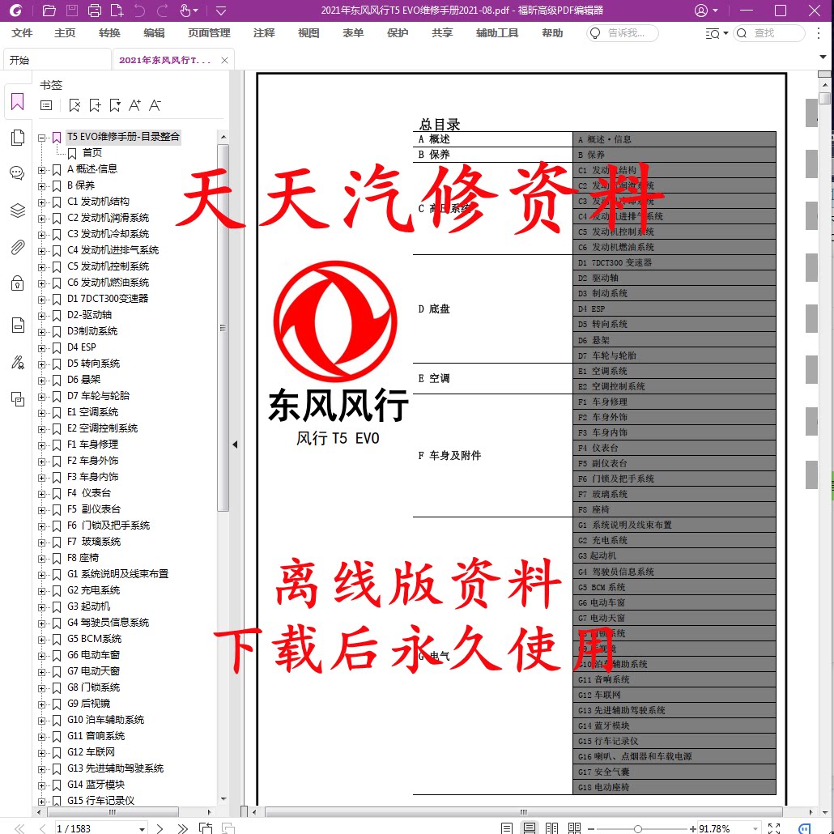Open the Digital signatures pen panel
Screen dimensions: 834x834
click(x=18, y=363)
